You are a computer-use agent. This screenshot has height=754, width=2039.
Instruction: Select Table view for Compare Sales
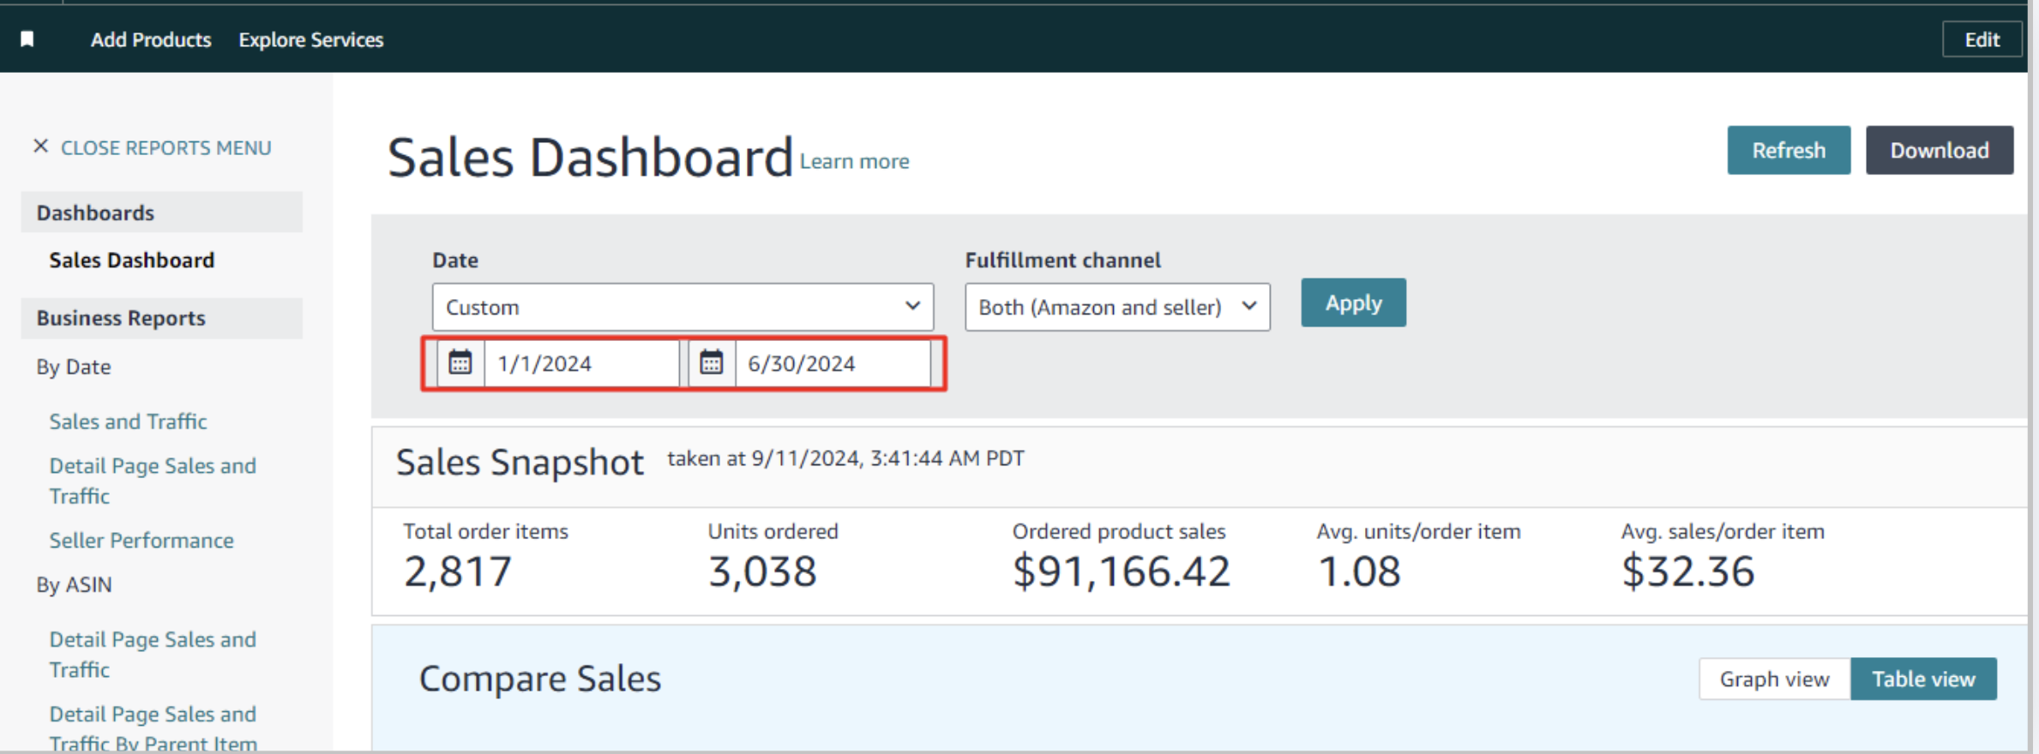pos(1923,679)
